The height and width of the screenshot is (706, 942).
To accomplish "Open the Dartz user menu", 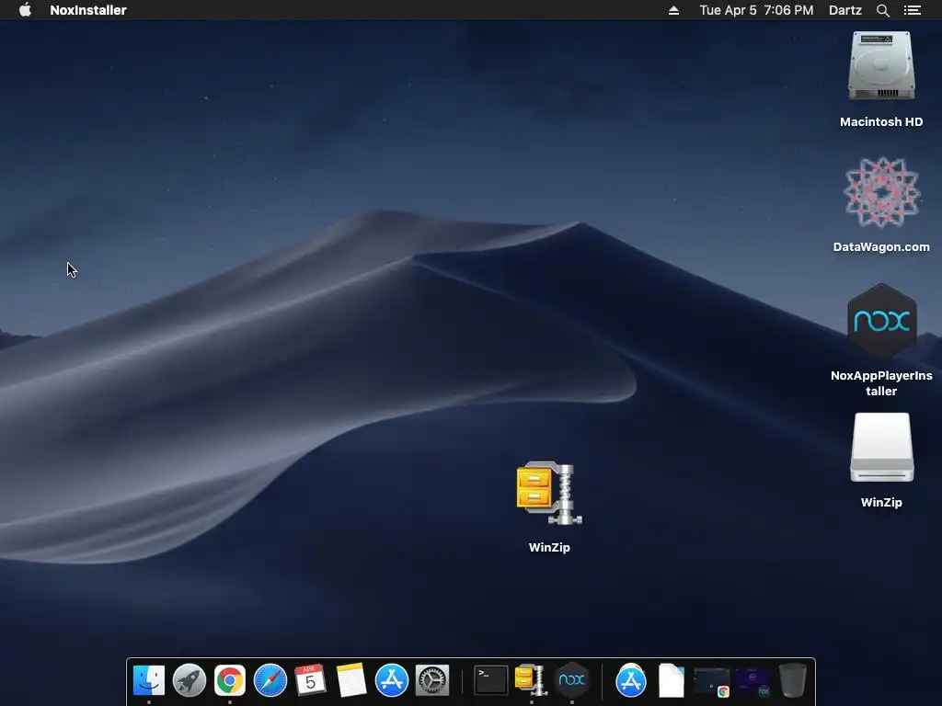I will pyautogui.click(x=845, y=10).
